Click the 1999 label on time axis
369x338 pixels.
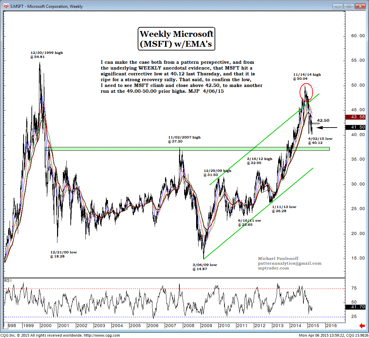point(28,326)
